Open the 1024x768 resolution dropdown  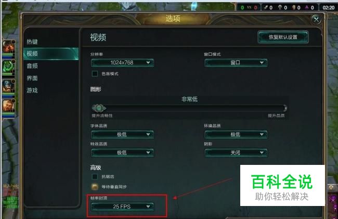[122, 63]
